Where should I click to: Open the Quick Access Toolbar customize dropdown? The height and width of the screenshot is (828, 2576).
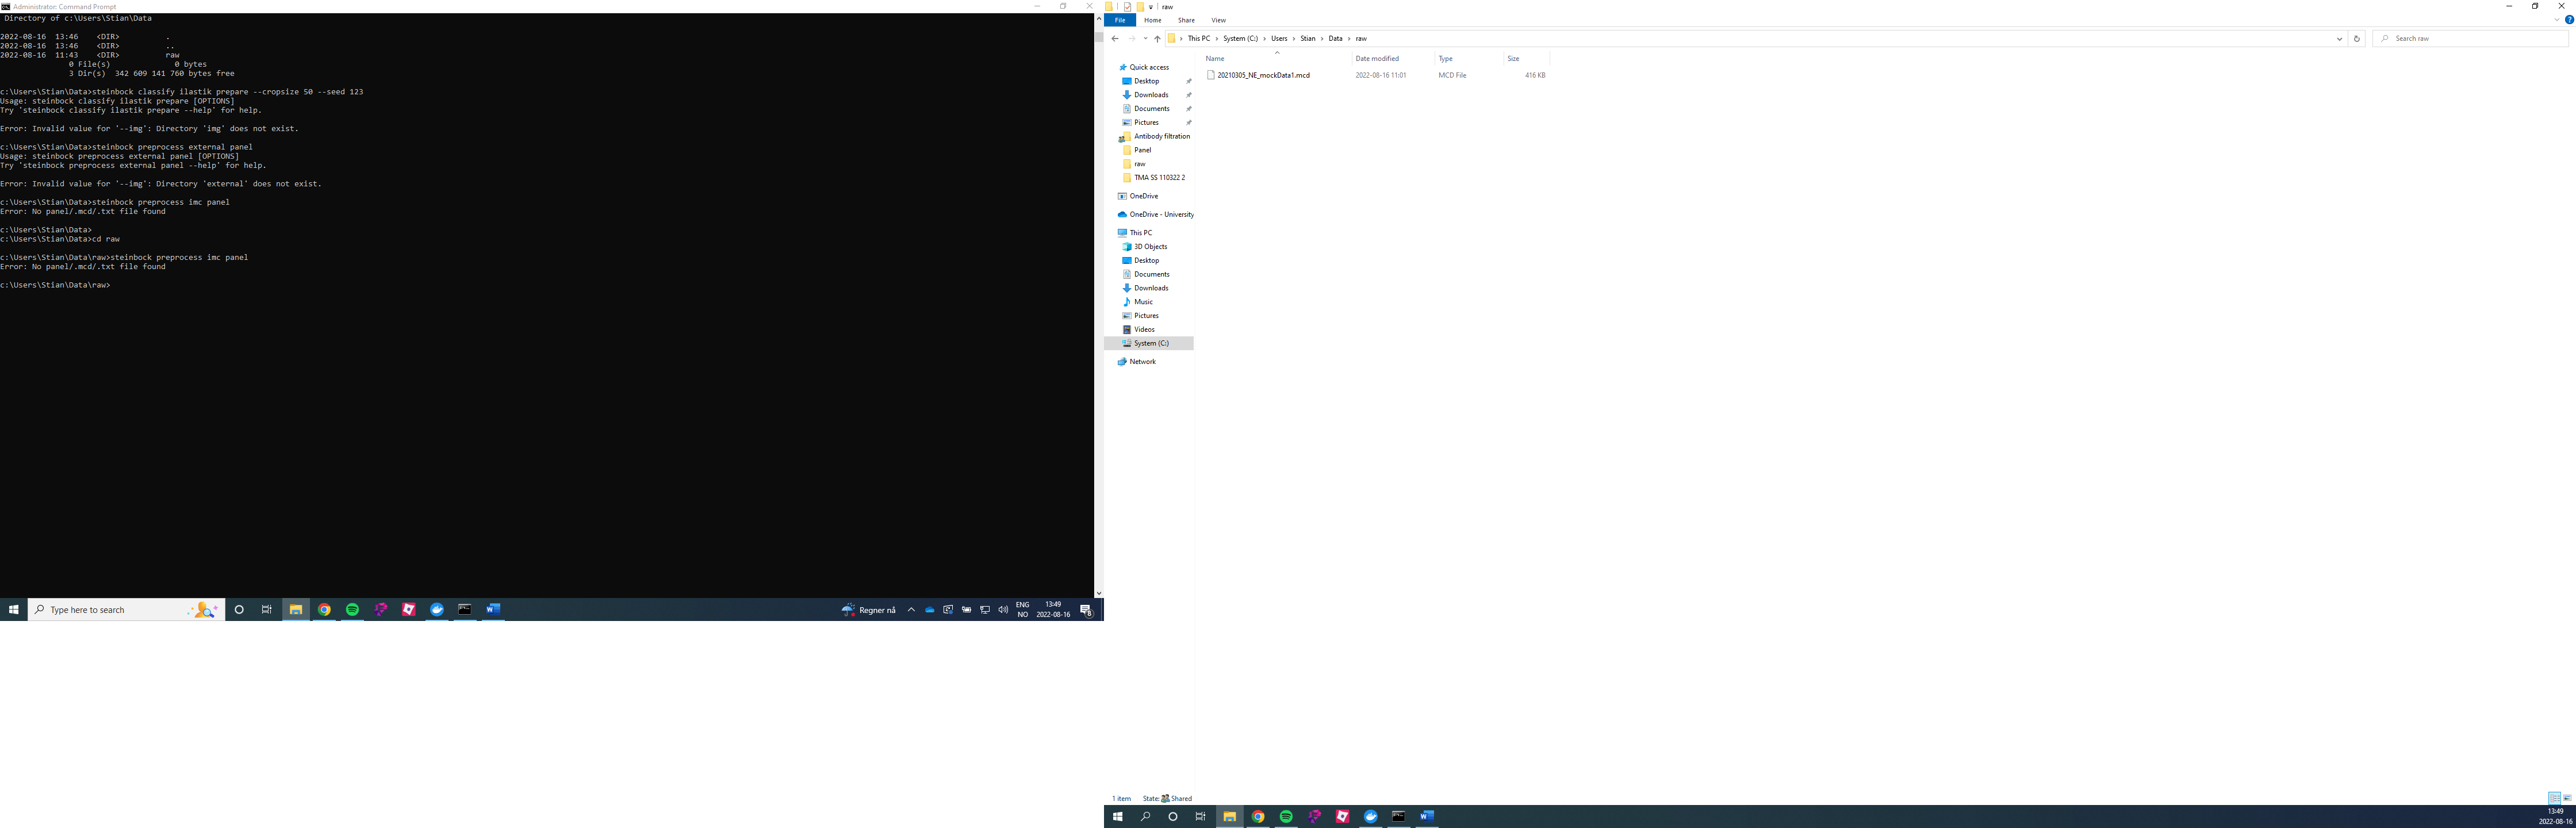tap(1151, 7)
